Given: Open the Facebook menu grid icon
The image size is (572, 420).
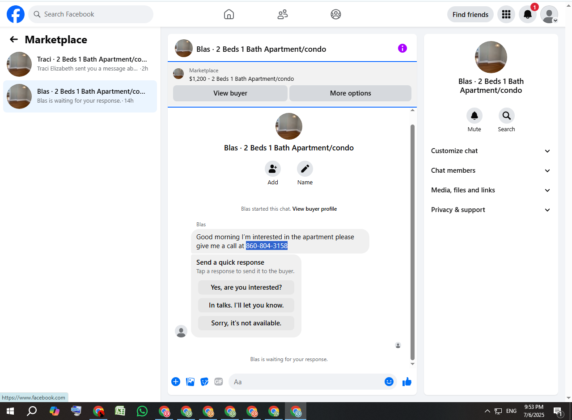Looking at the screenshot, I should (506, 14).
